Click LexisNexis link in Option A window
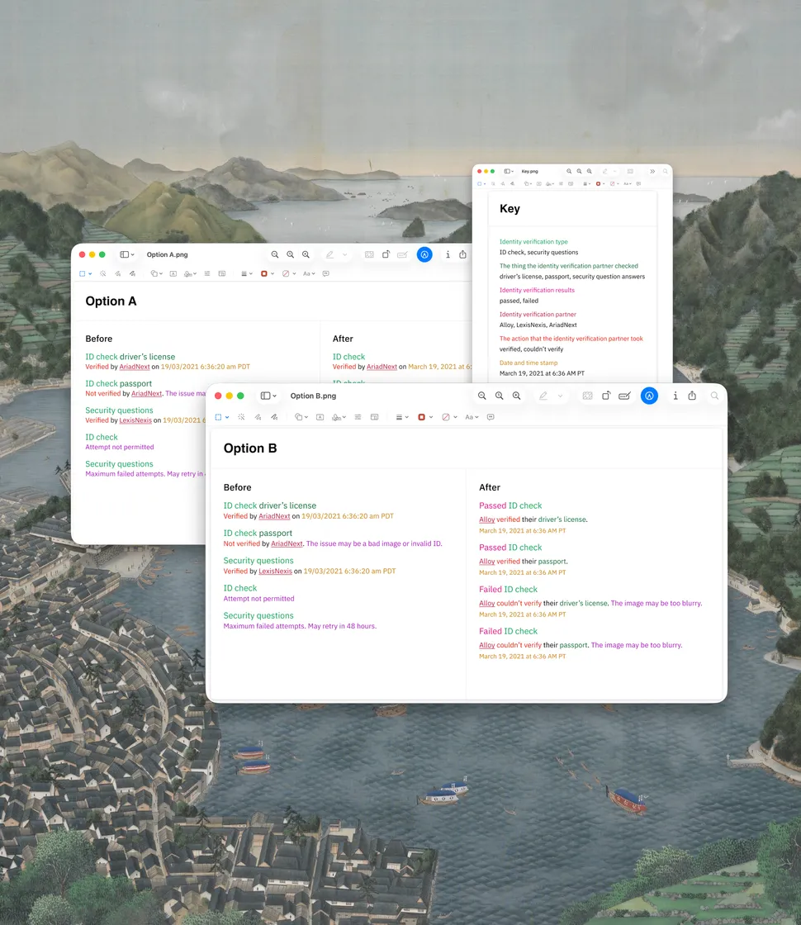Viewport: 801px width, 925px height. pos(135,420)
